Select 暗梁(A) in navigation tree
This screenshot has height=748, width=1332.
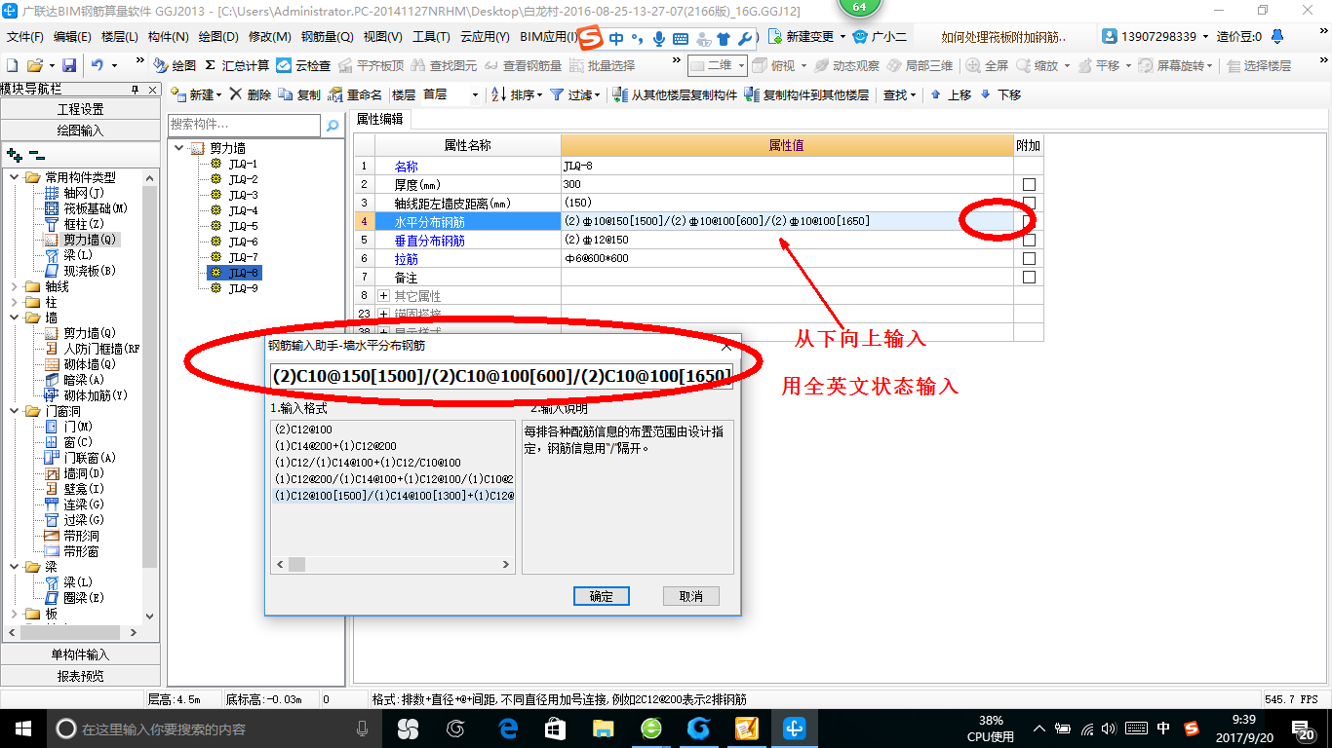74,380
